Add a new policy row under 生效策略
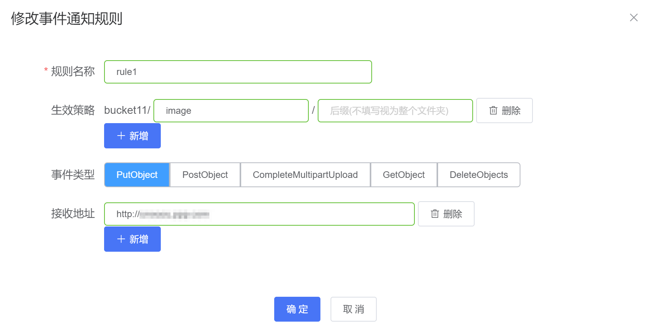649x329 pixels. (x=132, y=136)
